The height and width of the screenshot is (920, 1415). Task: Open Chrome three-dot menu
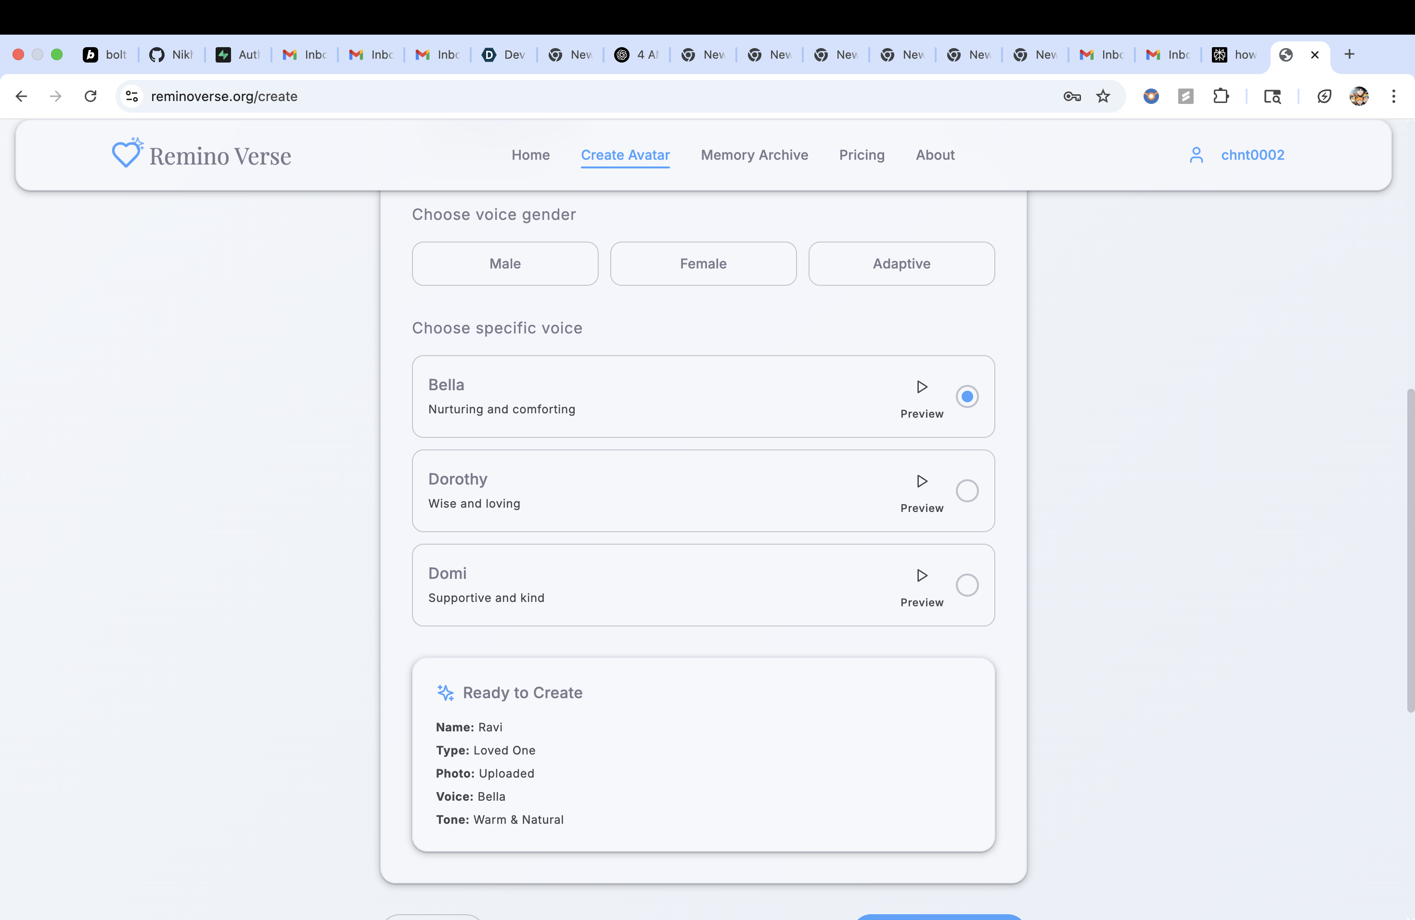pos(1393,96)
